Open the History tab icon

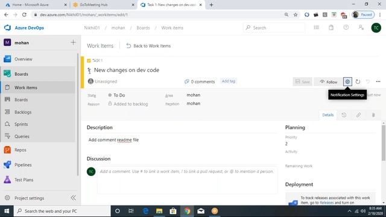(x=344, y=115)
